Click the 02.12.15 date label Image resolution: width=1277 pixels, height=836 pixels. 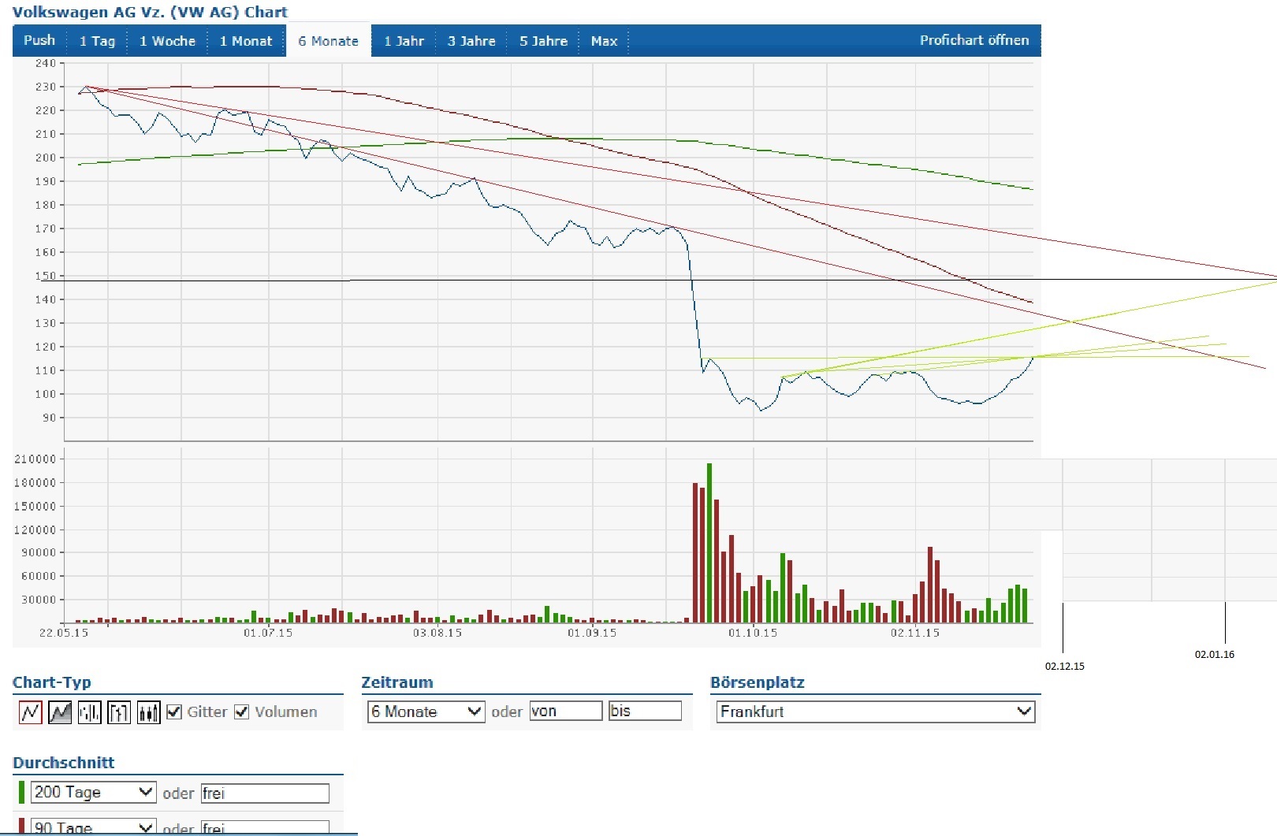tap(1065, 667)
